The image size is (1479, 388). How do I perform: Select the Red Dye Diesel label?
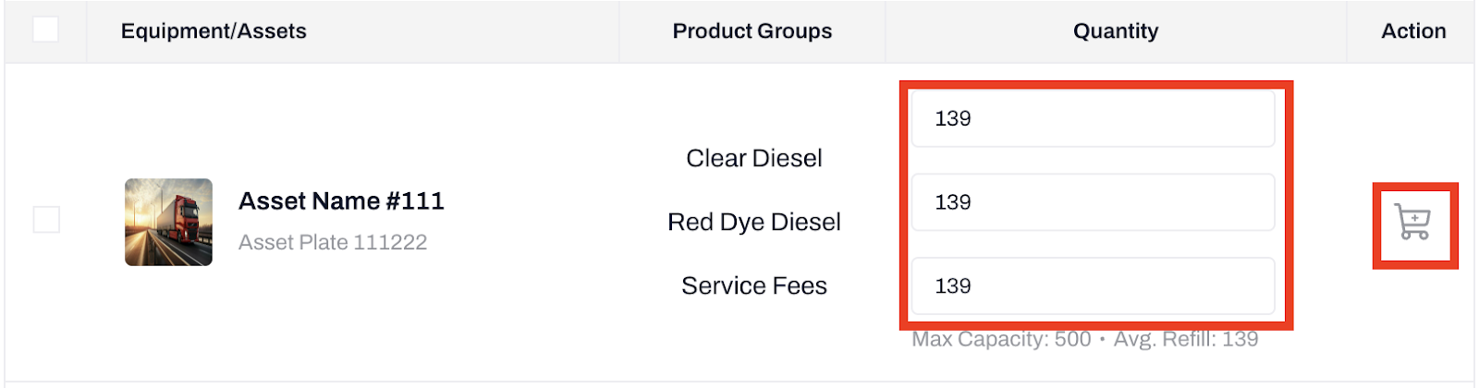tap(753, 223)
